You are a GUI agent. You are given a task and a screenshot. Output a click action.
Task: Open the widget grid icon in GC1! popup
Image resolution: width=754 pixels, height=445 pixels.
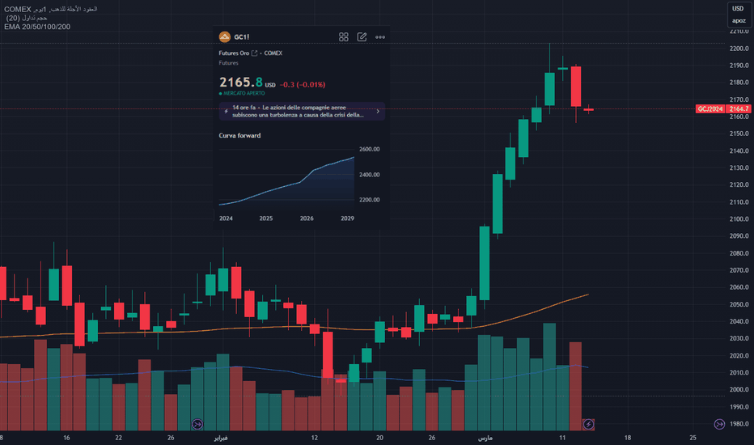point(343,37)
